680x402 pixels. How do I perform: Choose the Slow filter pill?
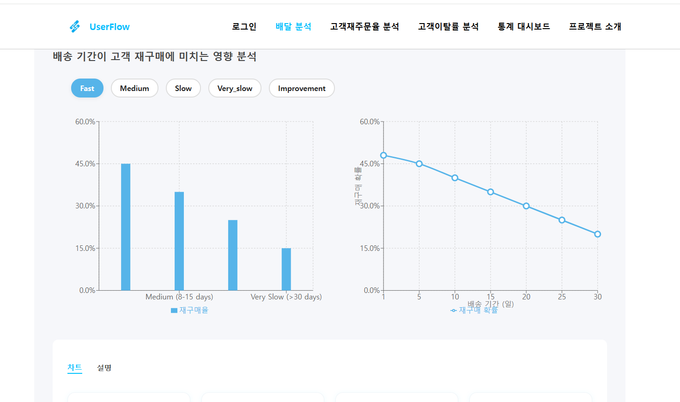coord(183,88)
